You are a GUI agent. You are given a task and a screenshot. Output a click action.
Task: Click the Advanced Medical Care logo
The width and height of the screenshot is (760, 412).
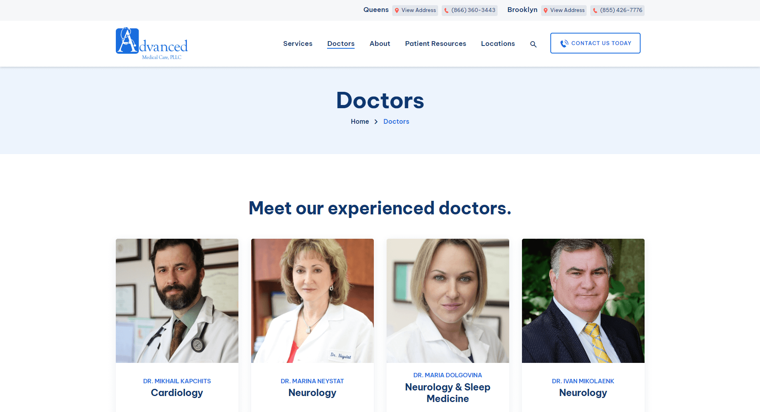[152, 44]
